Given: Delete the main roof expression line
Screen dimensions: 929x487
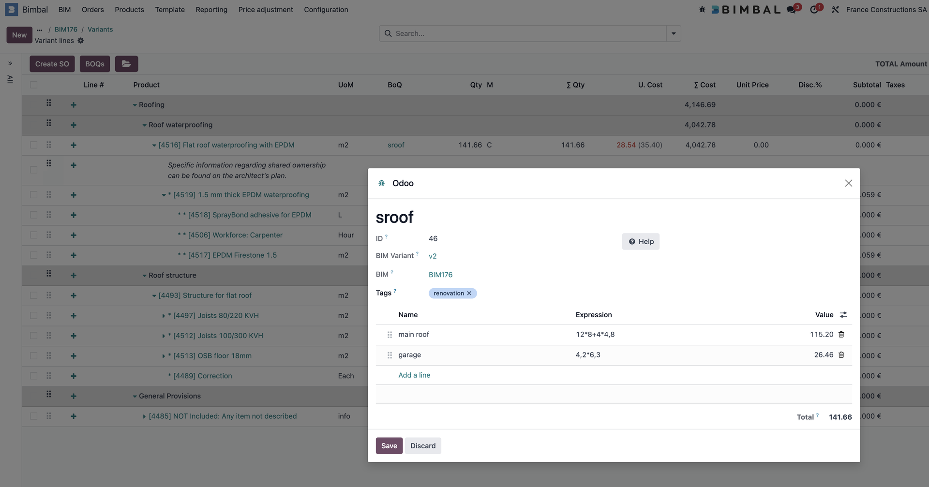Looking at the screenshot, I should click(841, 335).
